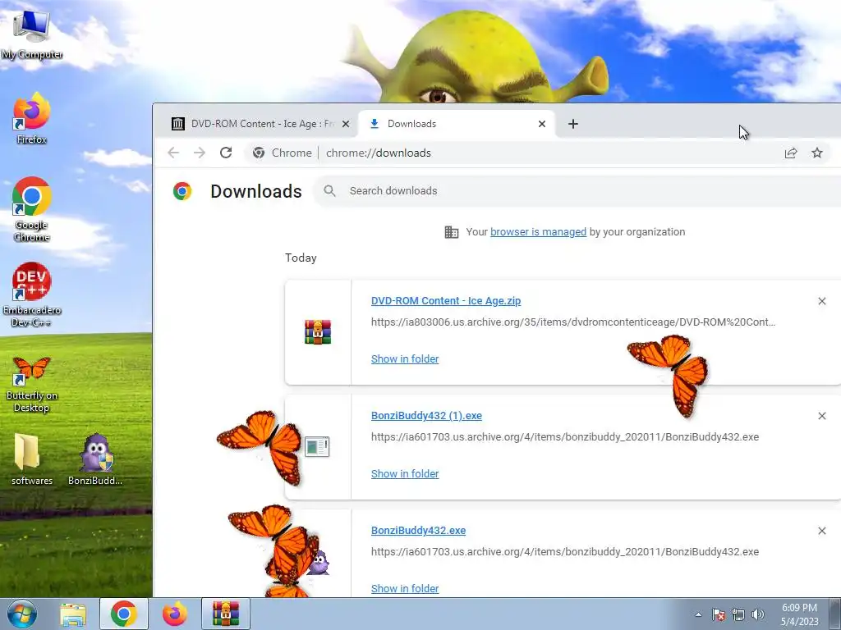Click the Today date heading
The height and width of the screenshot is (630, 841).
(x=301, y=258)
